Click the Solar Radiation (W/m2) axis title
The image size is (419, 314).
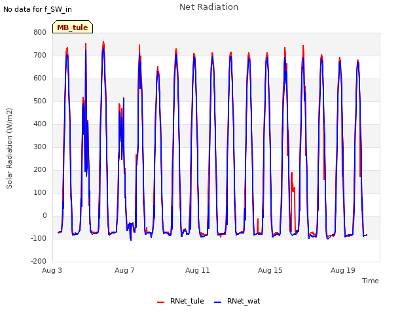point(9,148)
